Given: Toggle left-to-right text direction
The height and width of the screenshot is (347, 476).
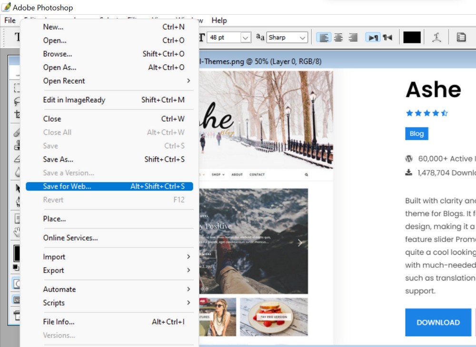Looking at the screenshot, I should (373, 38).
